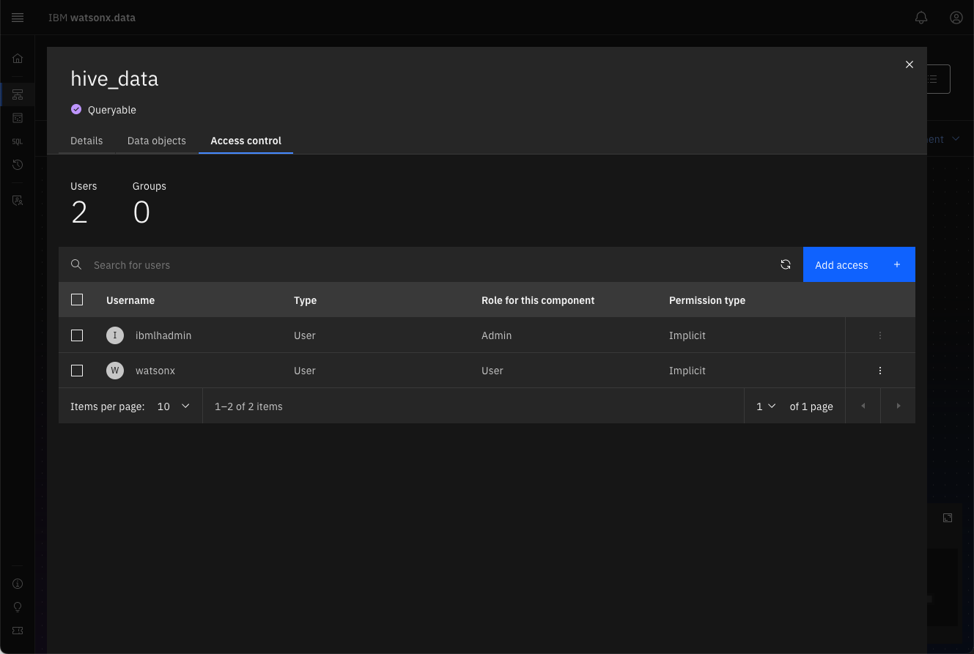
Task: Click the watsonx username
Action: point(155,371)
